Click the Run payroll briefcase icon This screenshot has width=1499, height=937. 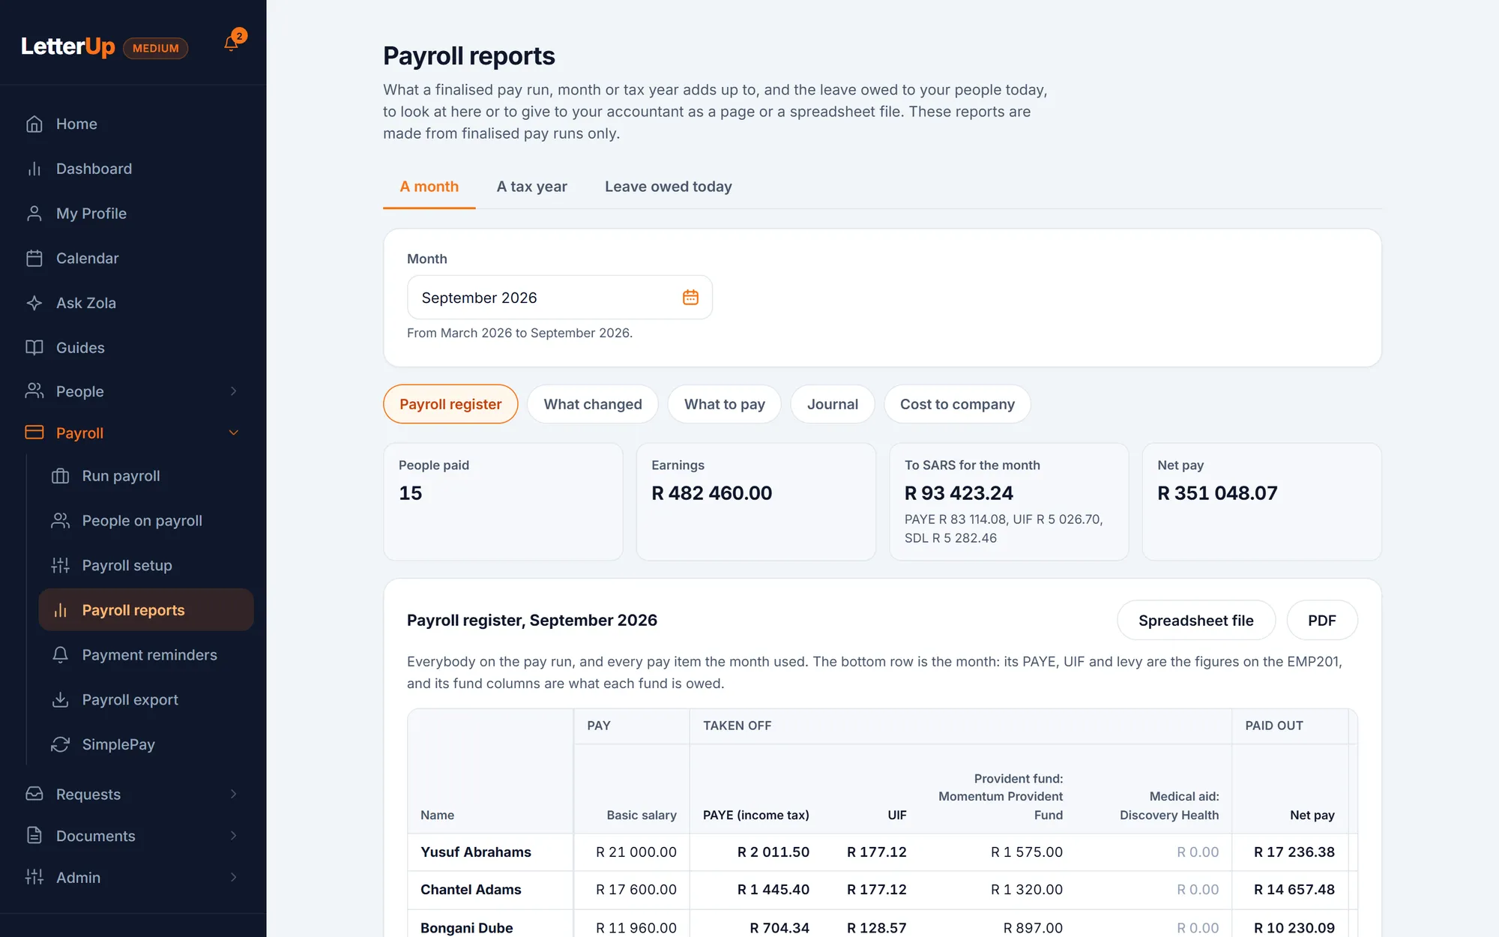[x=61, y=476]
